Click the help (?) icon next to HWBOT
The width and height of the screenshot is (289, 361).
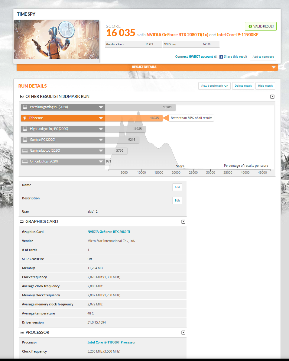(x=216, y=56)
